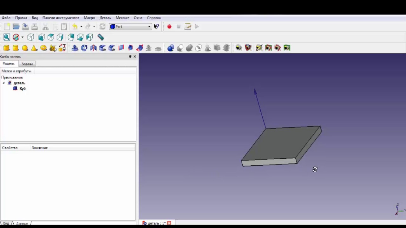
Task: Toggle all measurements visibility
Action: [x=268, y=48]
